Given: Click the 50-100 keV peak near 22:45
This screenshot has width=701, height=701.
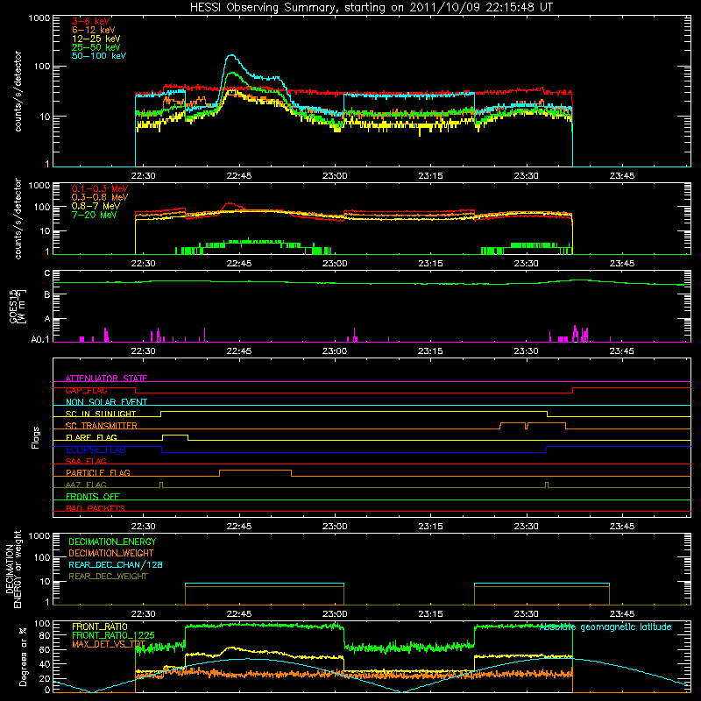Looking at the screenshot, I should pyautogui.click(x=231, y=55).
